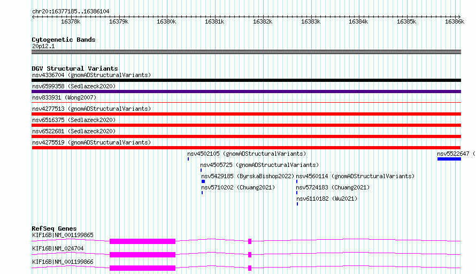Select the nsv6522681 red variant bar
This screenshot has height=274, width=476.
coord(246,136)
